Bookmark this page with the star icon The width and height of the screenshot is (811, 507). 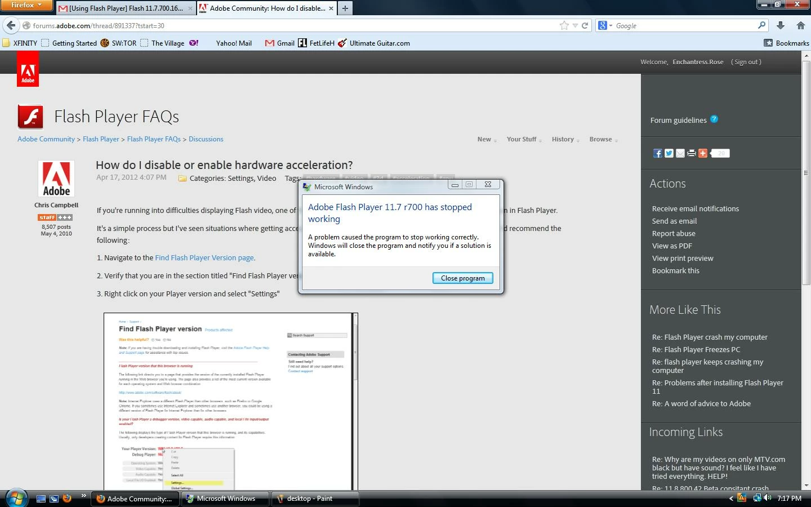[564, 25]
